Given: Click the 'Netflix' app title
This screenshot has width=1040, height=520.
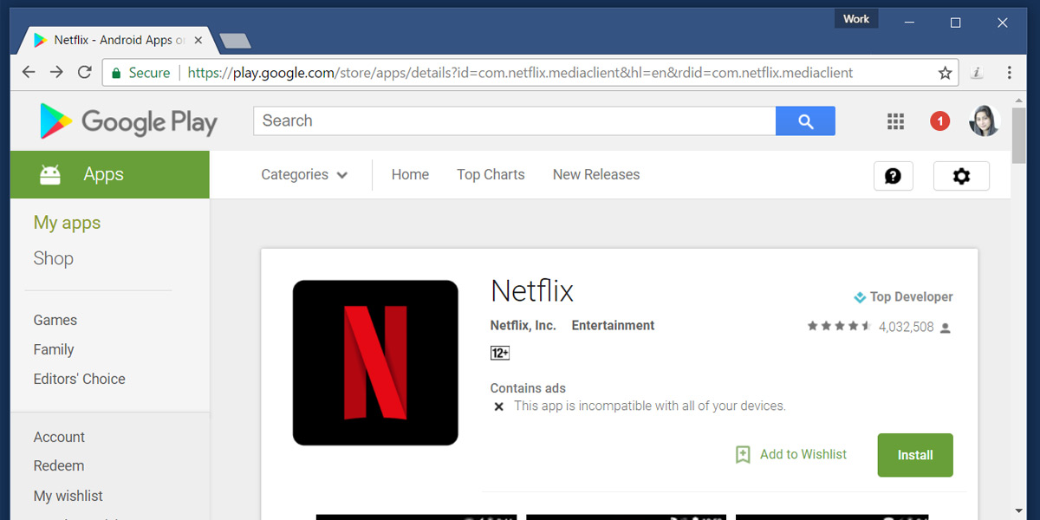Looking at the screenshot, I should pos(532,291).
